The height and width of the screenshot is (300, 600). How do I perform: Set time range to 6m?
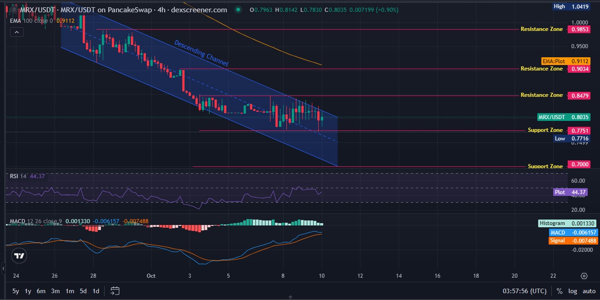(41, 291)
